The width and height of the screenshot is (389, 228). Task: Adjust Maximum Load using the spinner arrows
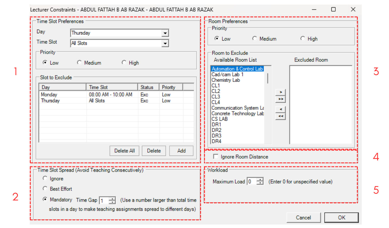pos(260,180)
